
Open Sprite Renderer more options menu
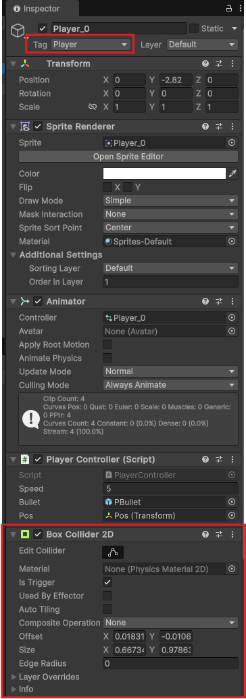232,126
